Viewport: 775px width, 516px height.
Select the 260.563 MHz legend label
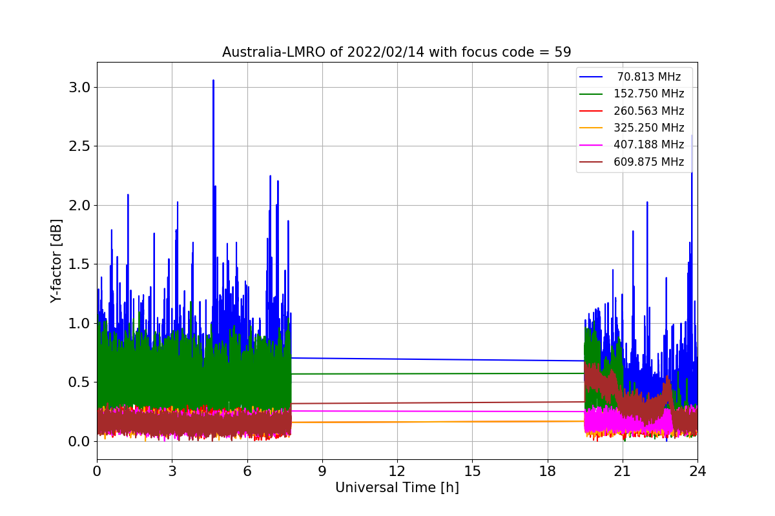[649, 111]
